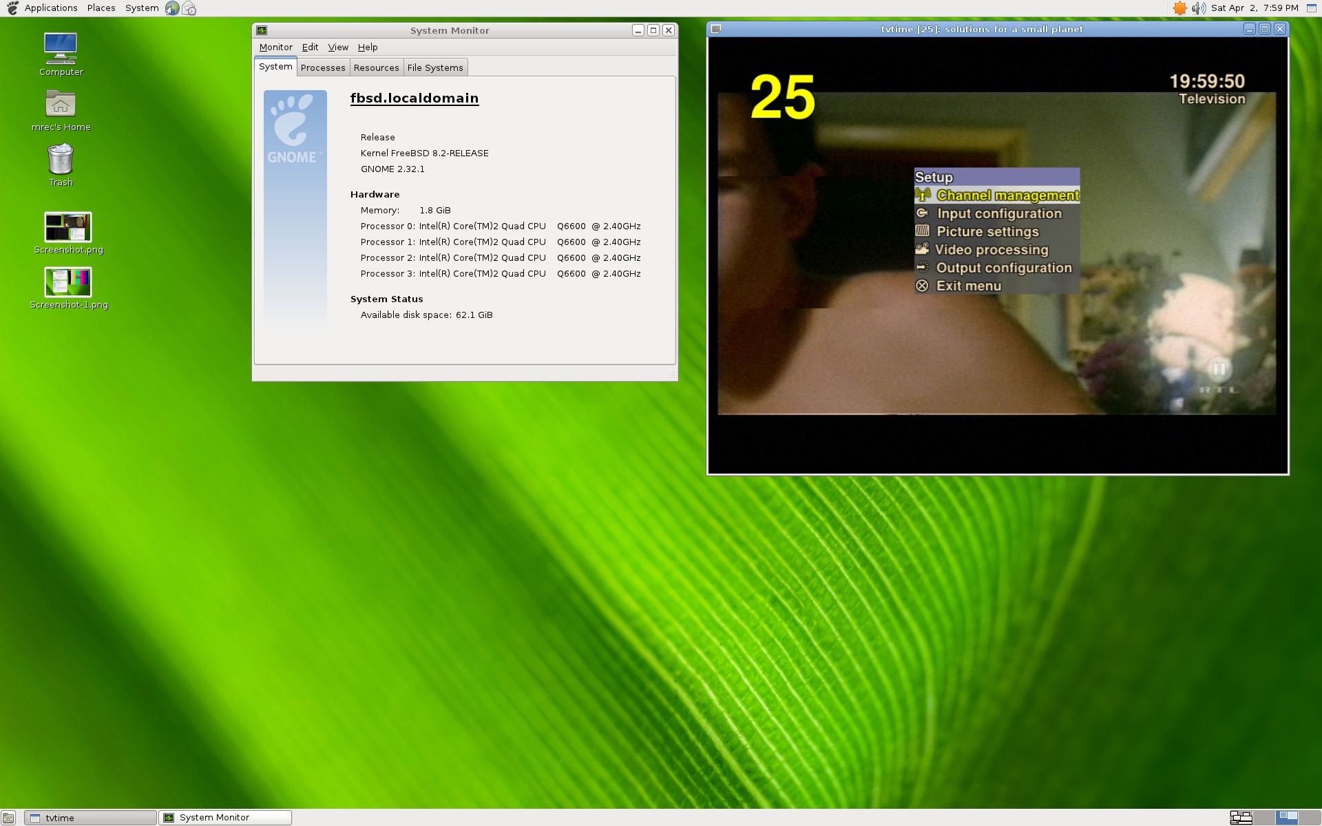Click System Monitor title bar window icon
The height and width of the screenshot is (826, 1322).
[262, 30]
